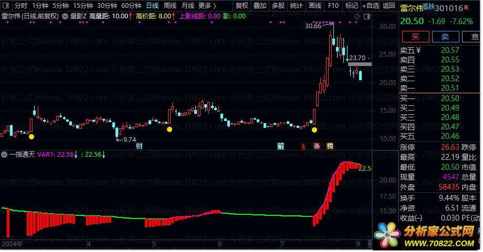
Task: Click the 查 query button
Action: [x=472, y=37]
